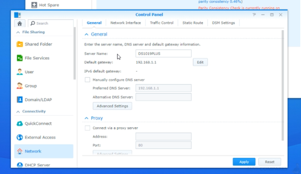
Task: Click the Preferred DNS Server field
Action: click(163, 88)
